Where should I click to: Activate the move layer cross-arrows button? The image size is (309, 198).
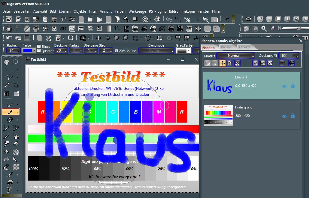[223, 63]
